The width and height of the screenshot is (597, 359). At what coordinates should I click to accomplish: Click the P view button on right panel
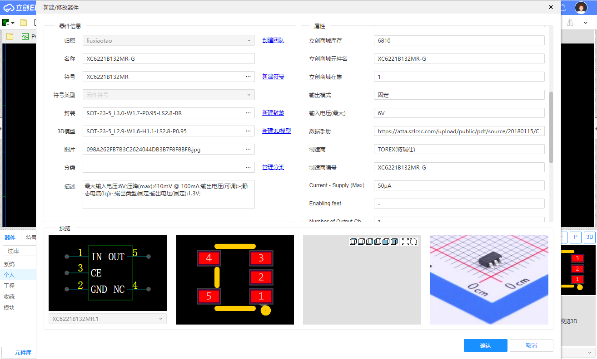pos(576,237)
